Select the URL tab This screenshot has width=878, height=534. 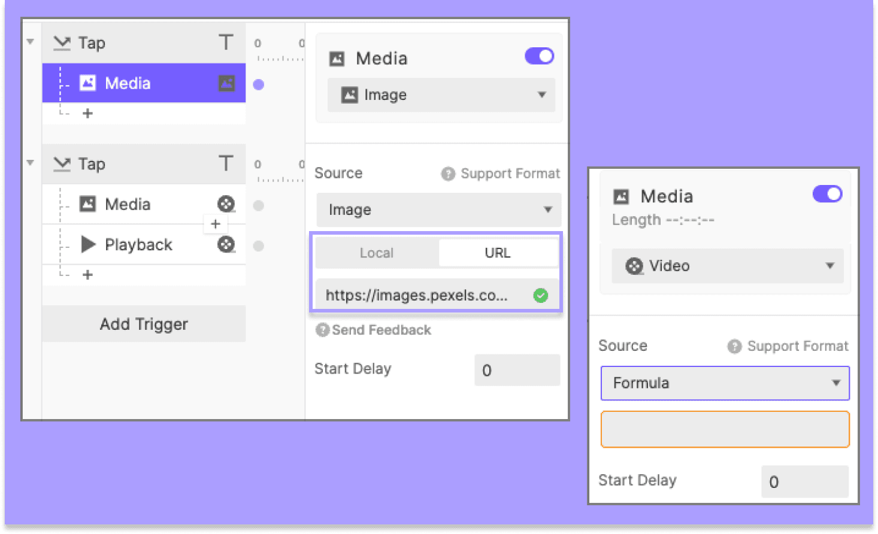498,253
